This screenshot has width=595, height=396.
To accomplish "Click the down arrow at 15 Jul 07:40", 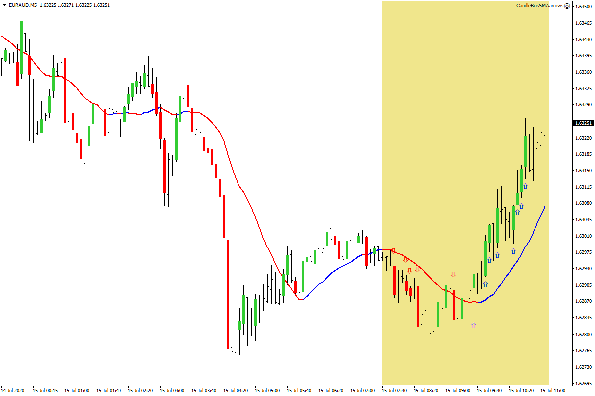I will coord(394,251).
